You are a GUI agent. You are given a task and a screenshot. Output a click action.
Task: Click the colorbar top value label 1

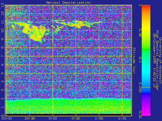(140, 5)
